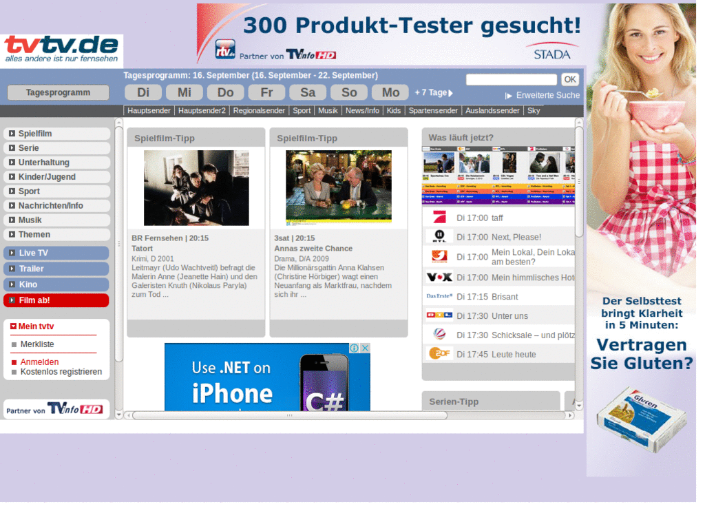This screenshot has width=705, height=511.
Task: Open the Trailer section
Action: pyautogui.click(x=56, y=269)
